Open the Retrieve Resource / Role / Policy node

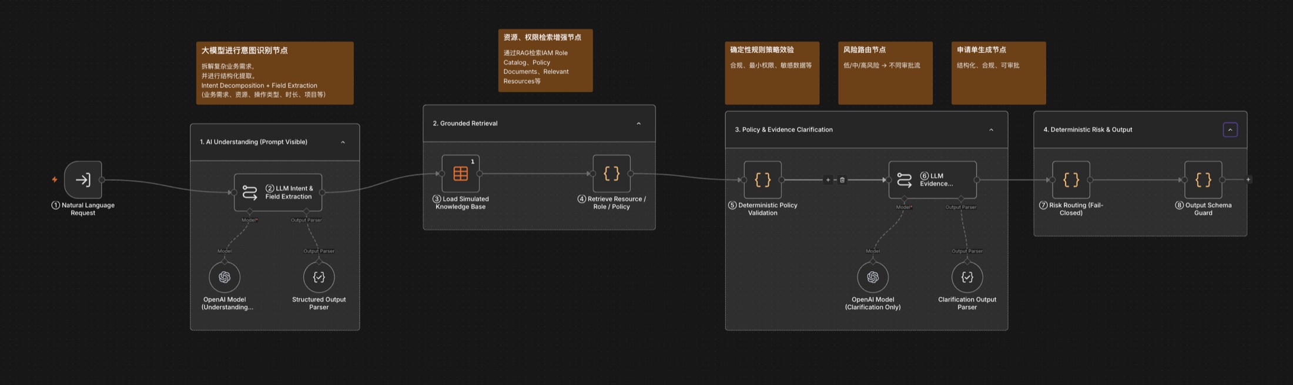[612, 173]
